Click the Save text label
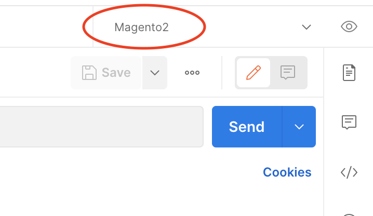Image resolution: width=373 pixels, height=216 pixels. click(116, 73)
